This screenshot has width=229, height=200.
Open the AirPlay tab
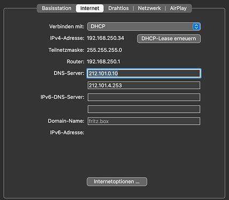tap(178, 9)
